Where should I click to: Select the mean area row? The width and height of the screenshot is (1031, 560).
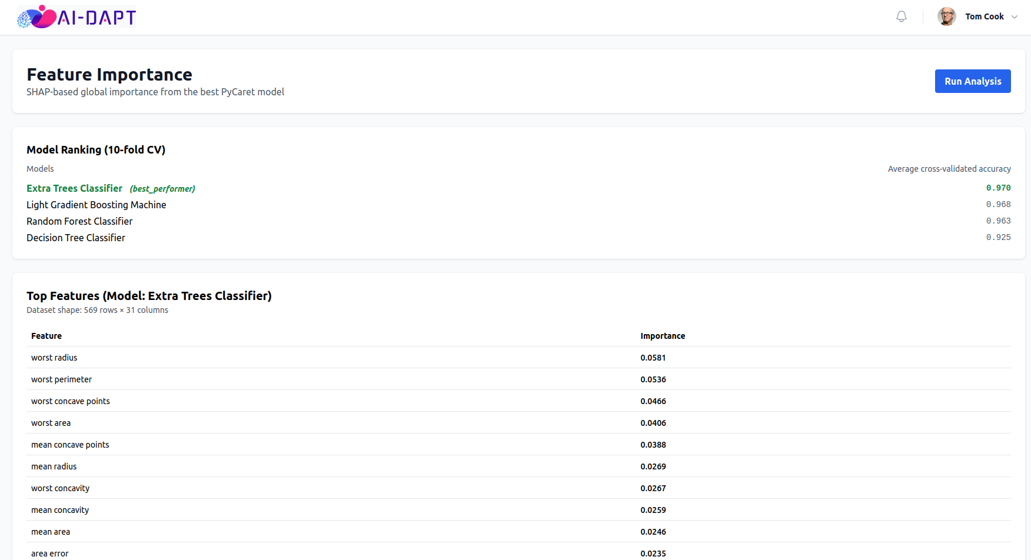pos(518,532)
